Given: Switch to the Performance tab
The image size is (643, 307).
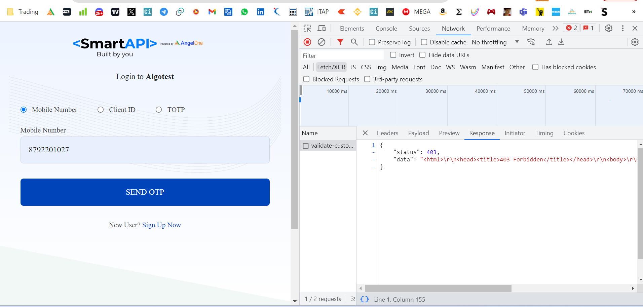Looking at the screenshot, I should (x=493, y=29).
